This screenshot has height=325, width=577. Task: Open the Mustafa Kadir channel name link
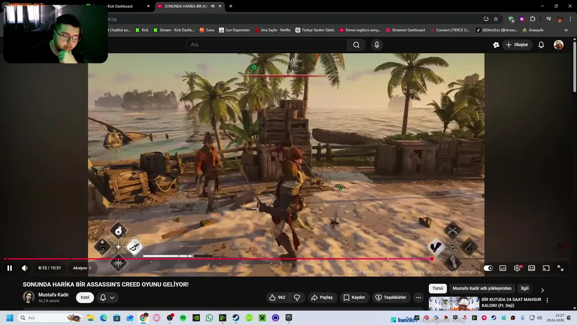pos(54,295)
